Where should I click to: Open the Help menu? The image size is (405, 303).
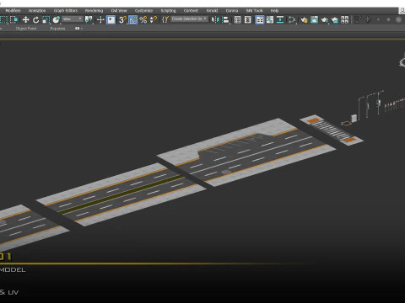pyautogui.click(x=274, y=11)
